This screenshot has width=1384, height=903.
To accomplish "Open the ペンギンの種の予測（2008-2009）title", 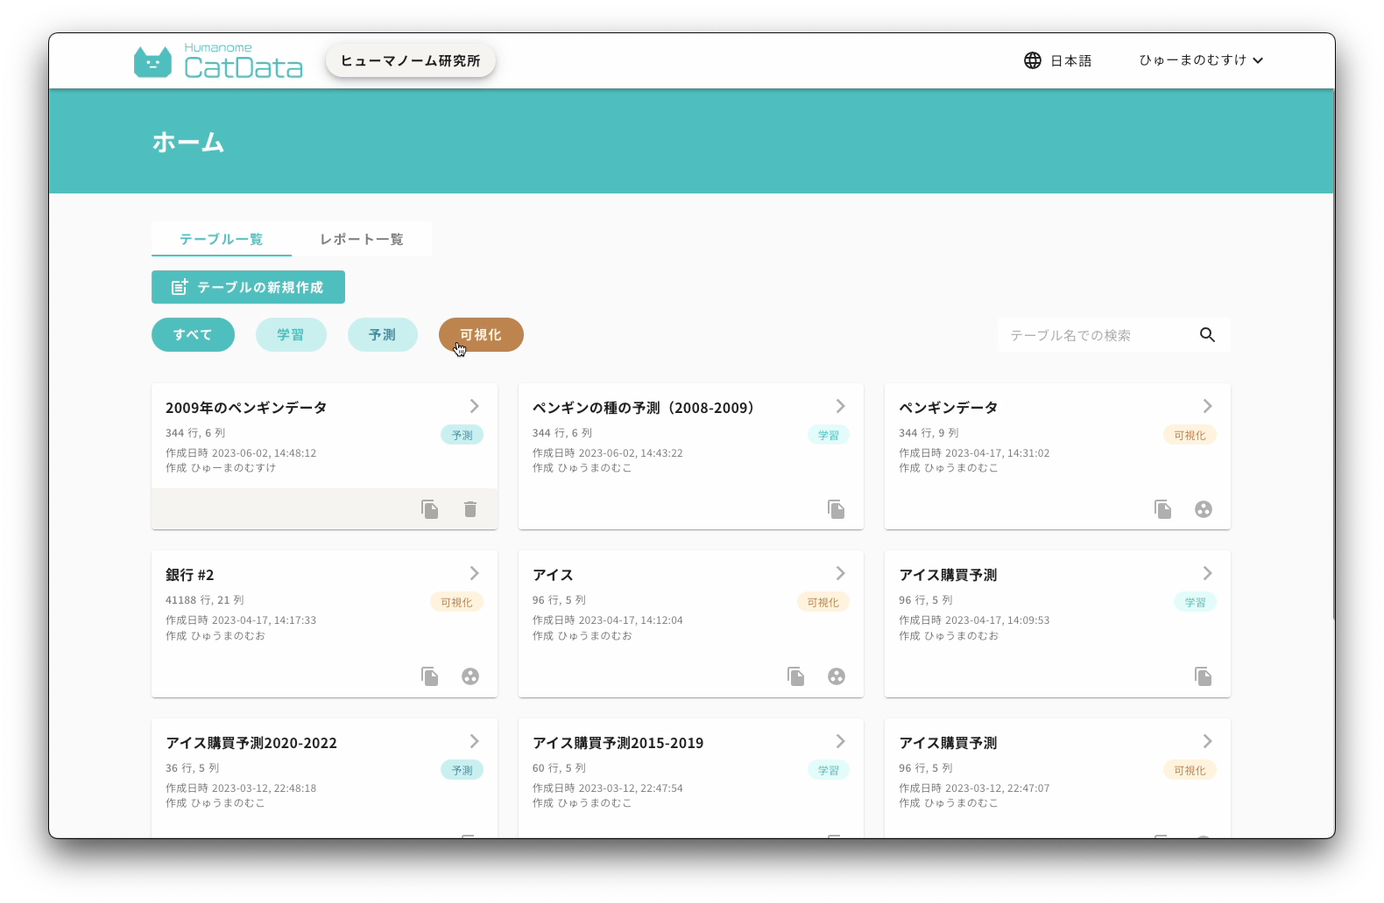I will (643, 408).
